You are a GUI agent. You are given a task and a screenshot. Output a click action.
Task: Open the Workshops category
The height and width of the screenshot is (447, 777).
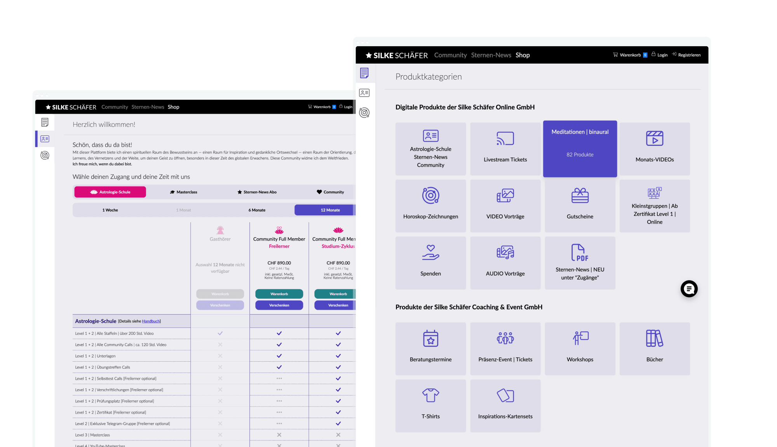[x=580, y=349]
